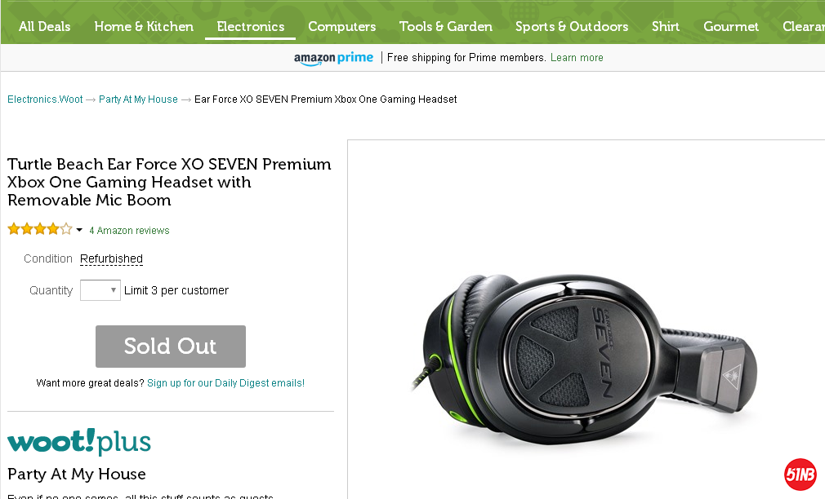Open the Gourmet tab
The width and height of the screenshot is (825, 499).
pyautogui.click(x=731, y=26)
